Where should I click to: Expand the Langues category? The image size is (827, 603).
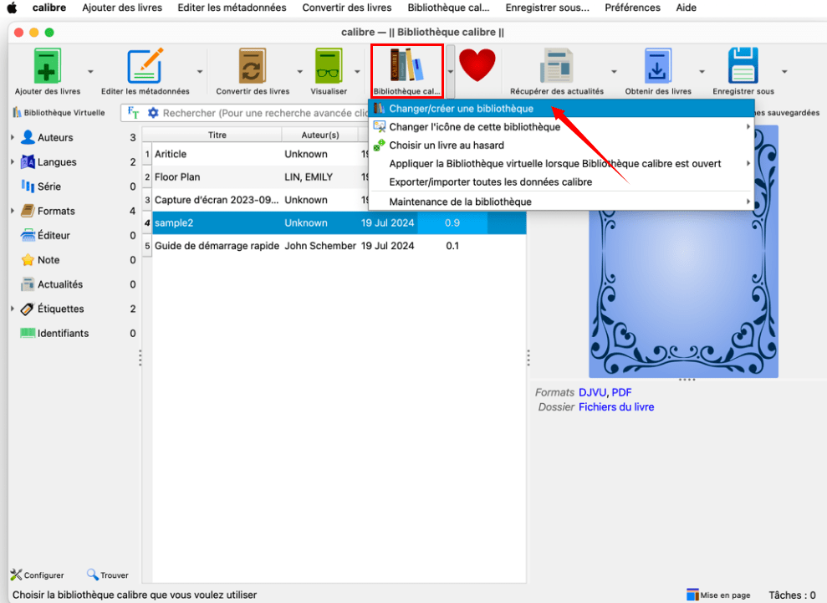coord(13,162)
